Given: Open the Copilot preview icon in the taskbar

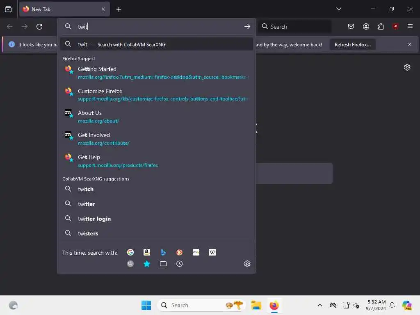Looking at the screenshot, I should point(407,305).
